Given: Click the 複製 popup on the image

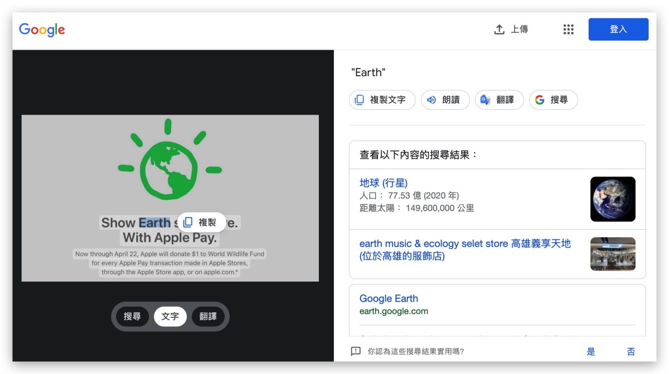Looking at the screenshot, I should tap(202, 222).
